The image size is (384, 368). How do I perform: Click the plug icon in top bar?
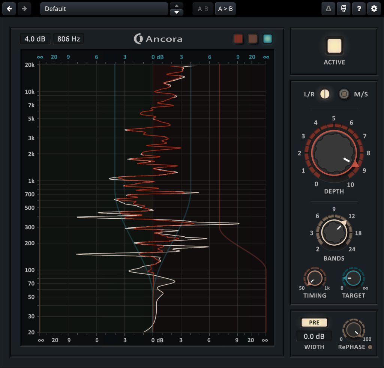point(343,9)
